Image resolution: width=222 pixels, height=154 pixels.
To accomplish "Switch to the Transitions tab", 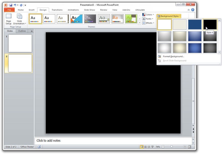I will click(x=57, y=10).
